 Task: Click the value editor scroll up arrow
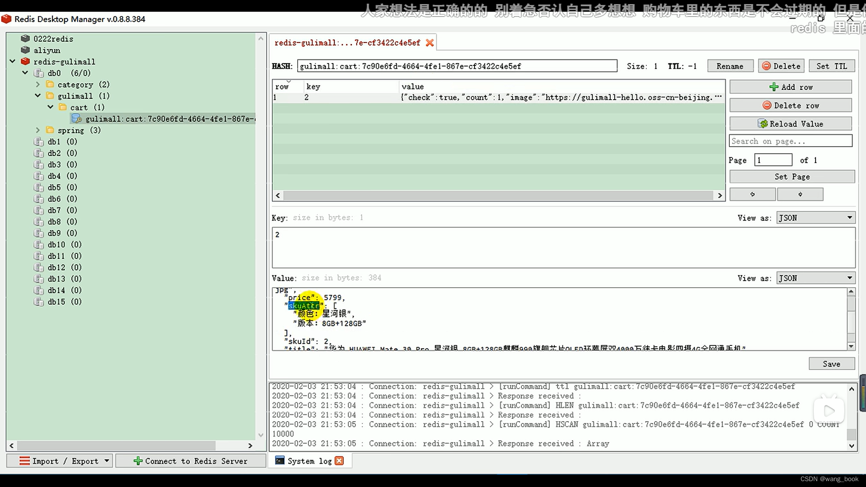click(x=851, y=292)
